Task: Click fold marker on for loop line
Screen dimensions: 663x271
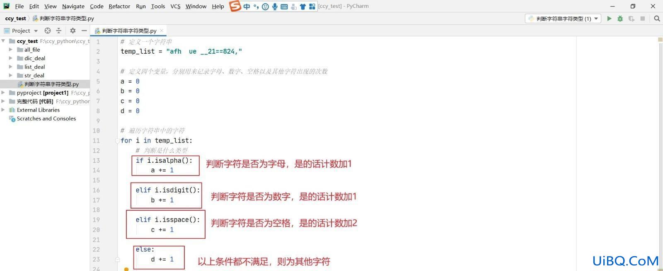Action: click(x=117, y=141)
